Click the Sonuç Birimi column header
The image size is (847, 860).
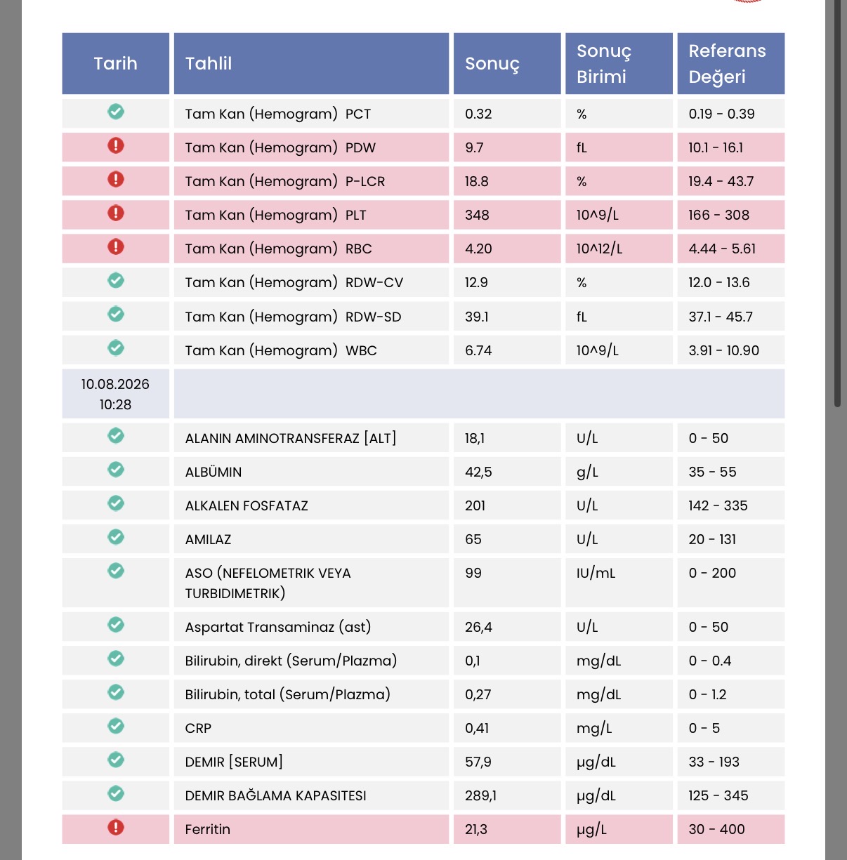[x=619, y=63]
